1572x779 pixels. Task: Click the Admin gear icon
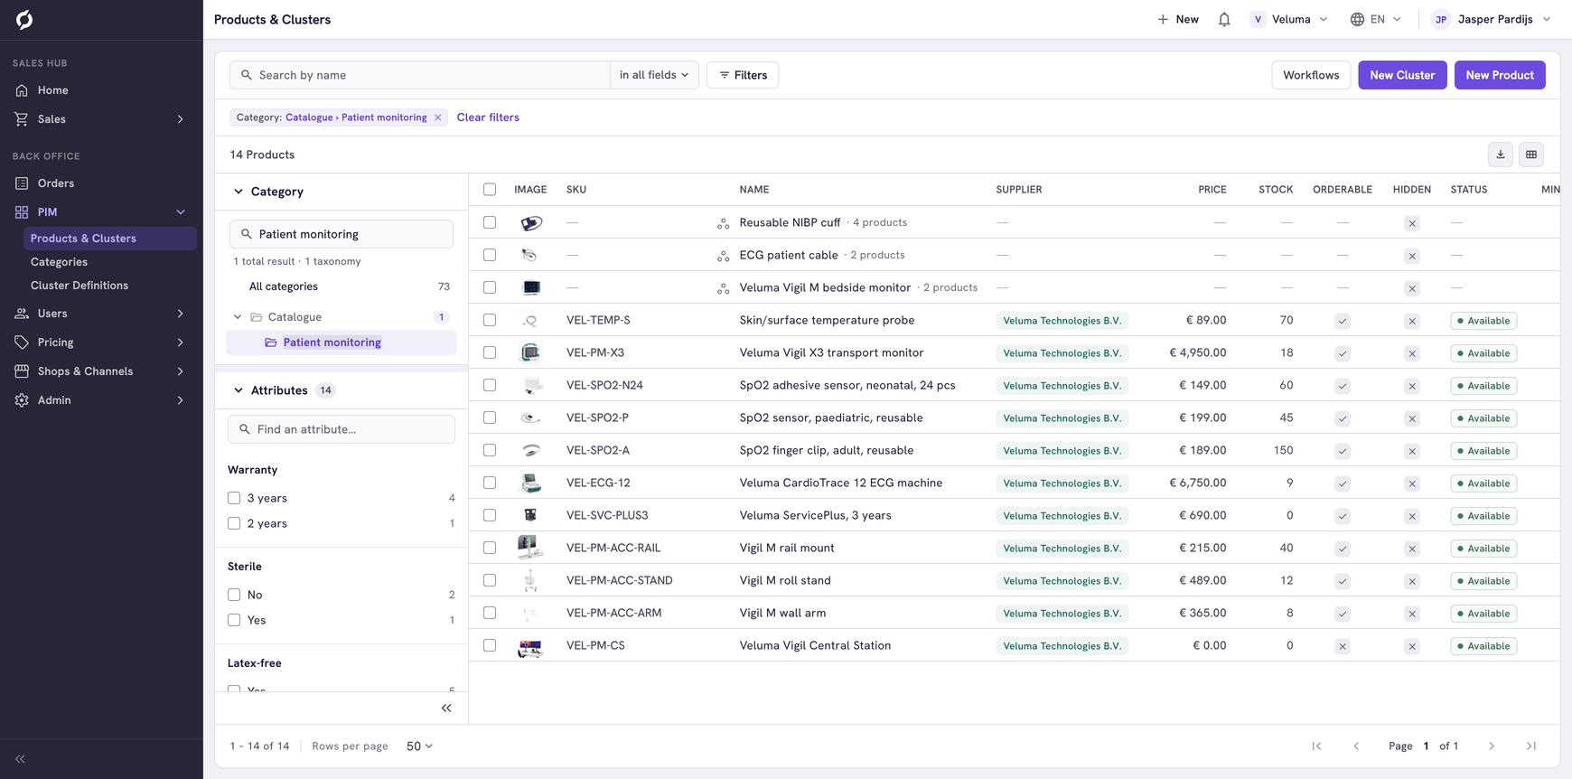pos(22,400)
